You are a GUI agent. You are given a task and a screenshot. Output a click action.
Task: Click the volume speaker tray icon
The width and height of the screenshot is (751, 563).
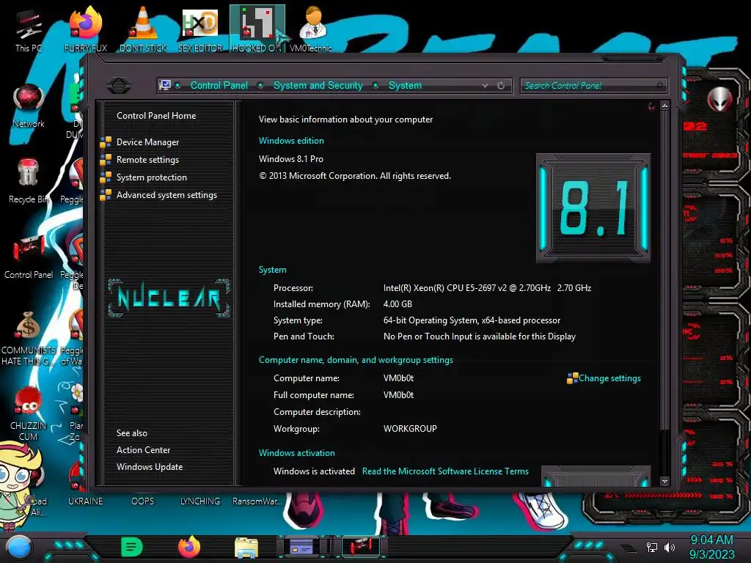pyautogui.click(x=669, y=547)
